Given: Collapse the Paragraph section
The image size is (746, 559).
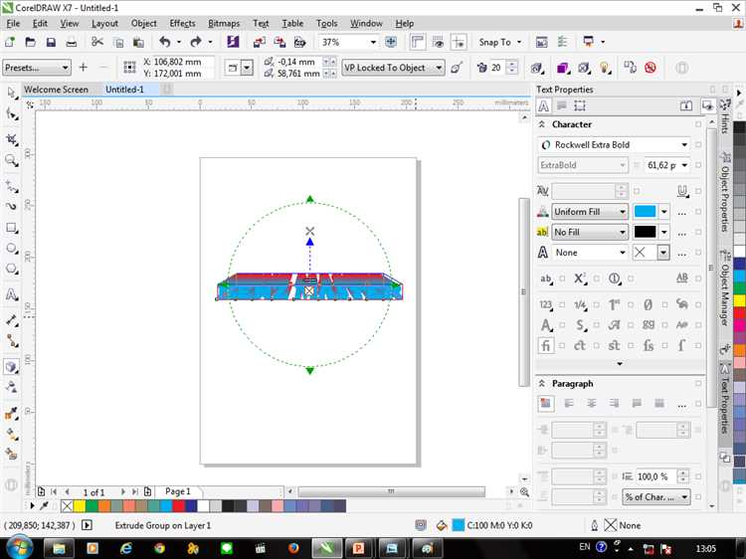Looking at the screenshot, I should tap(541, 383).
